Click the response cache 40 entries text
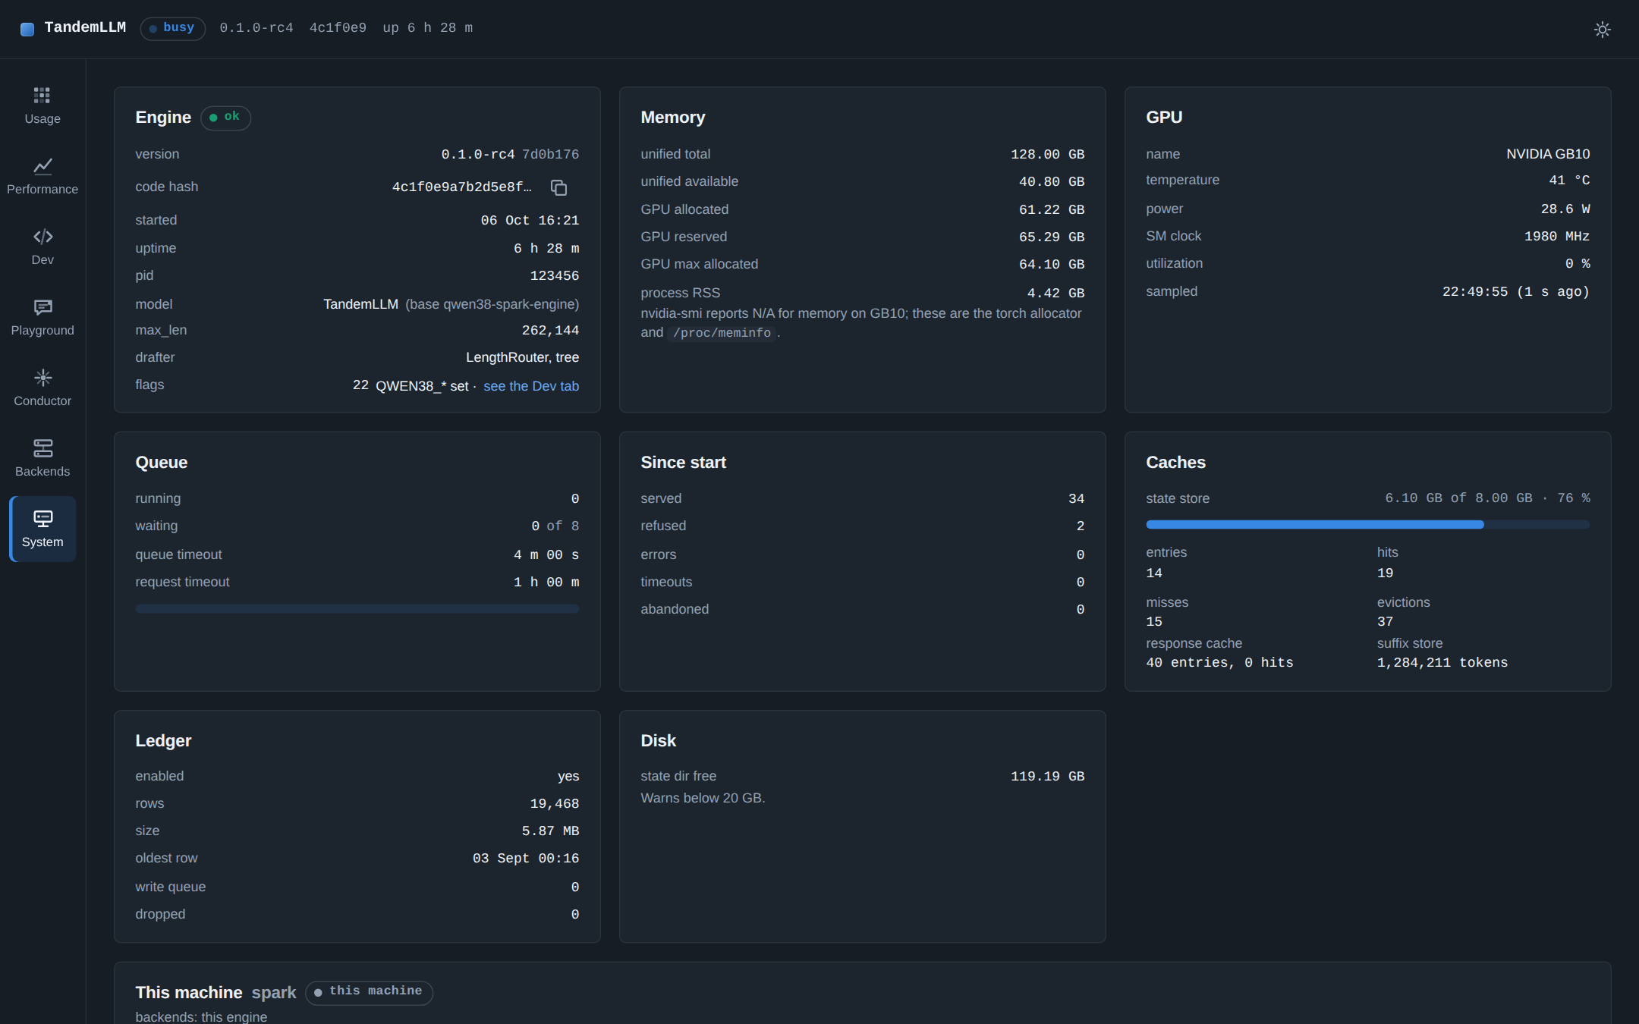This screenshot has height=1024, width=1639. (x=1219, y=663)
